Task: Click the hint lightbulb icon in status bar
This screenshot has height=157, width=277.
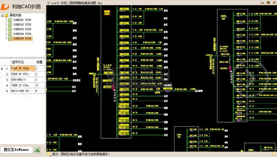Action: coord(49,154)
